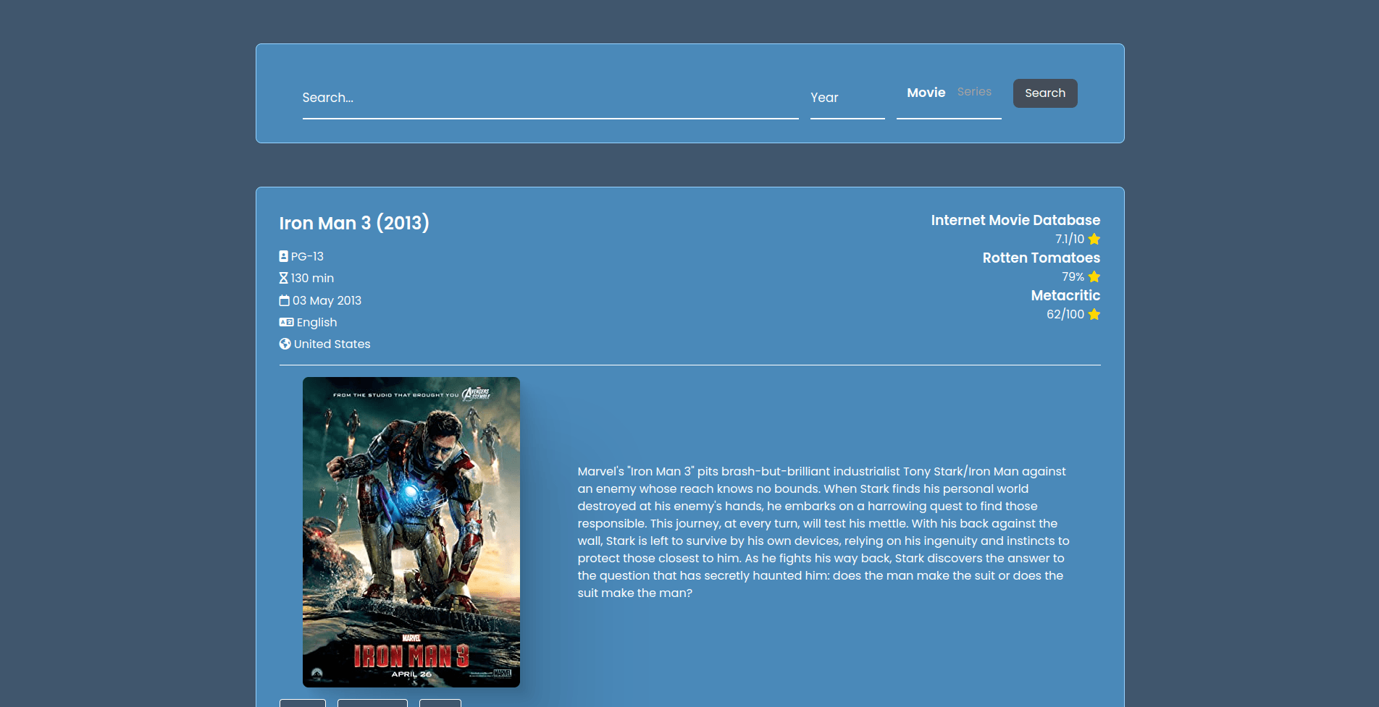The image size is (1379, 707).
Task: Click the star beside the Metacritic 62 score
Action: (1094, 315)
